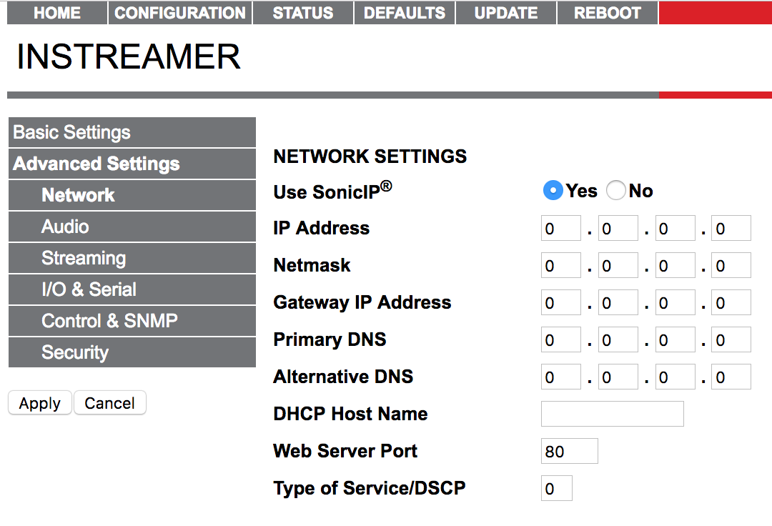Focus first octet of IP Address

(x=561, y=228)
